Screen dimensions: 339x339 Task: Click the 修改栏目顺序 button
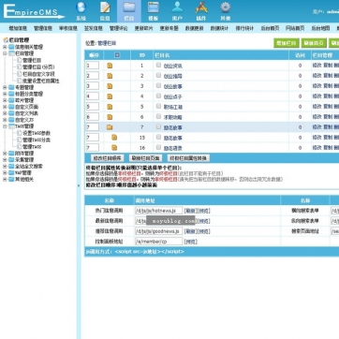pos(107,158)
